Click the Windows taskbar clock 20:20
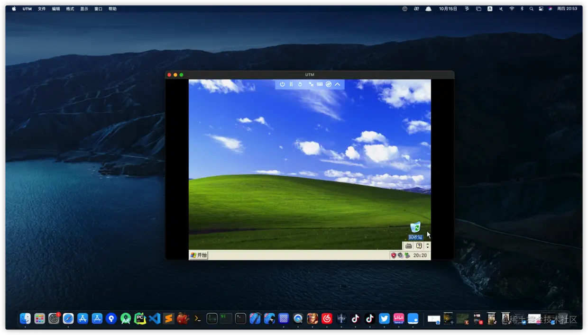This screenshot has width=588, height=335. (420, 255)
